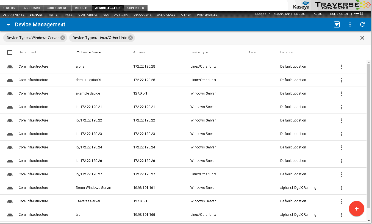Click the Logout link
Image resolution: width=372 pixels, height=224 pixels.
pos(301,14)
